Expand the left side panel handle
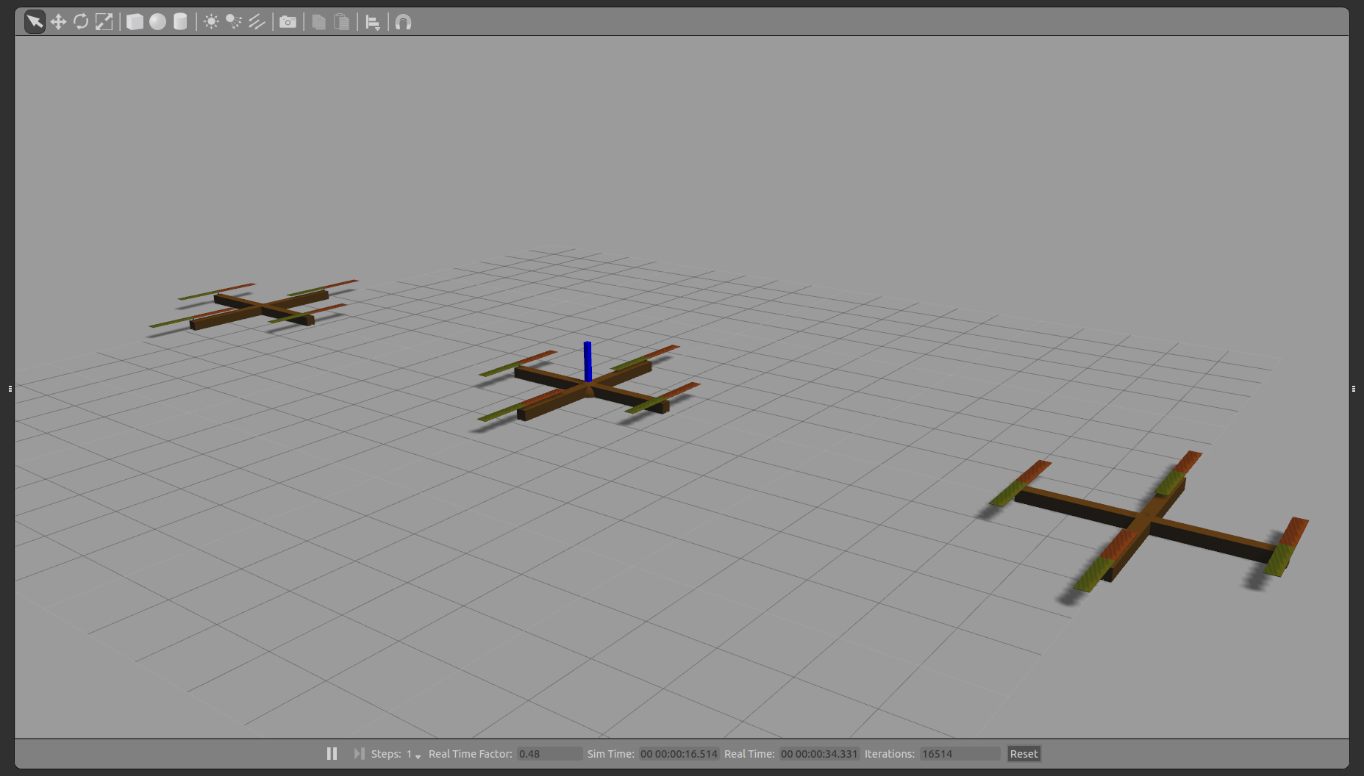The height and width of the screenshot is (776, 1364). (10, 388)
